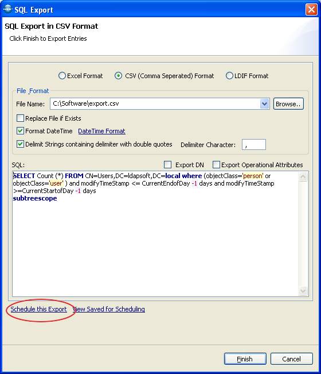The image size is (321, 374).
Task: Select the Excel Format radio button
Action: pyautogui.click(x=62, y=76)
